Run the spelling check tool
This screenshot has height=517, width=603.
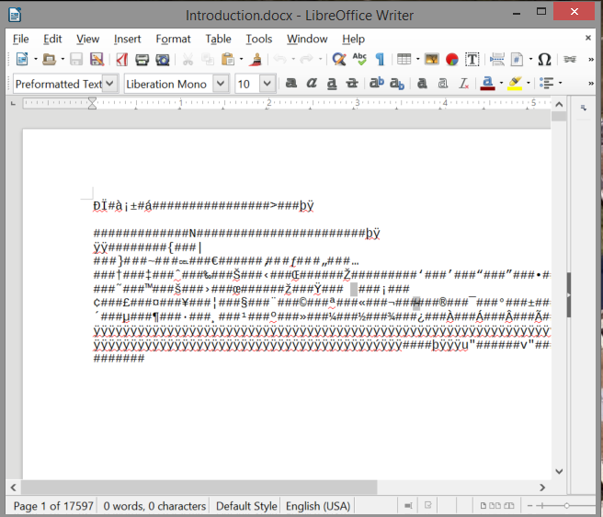coord(359,59)
